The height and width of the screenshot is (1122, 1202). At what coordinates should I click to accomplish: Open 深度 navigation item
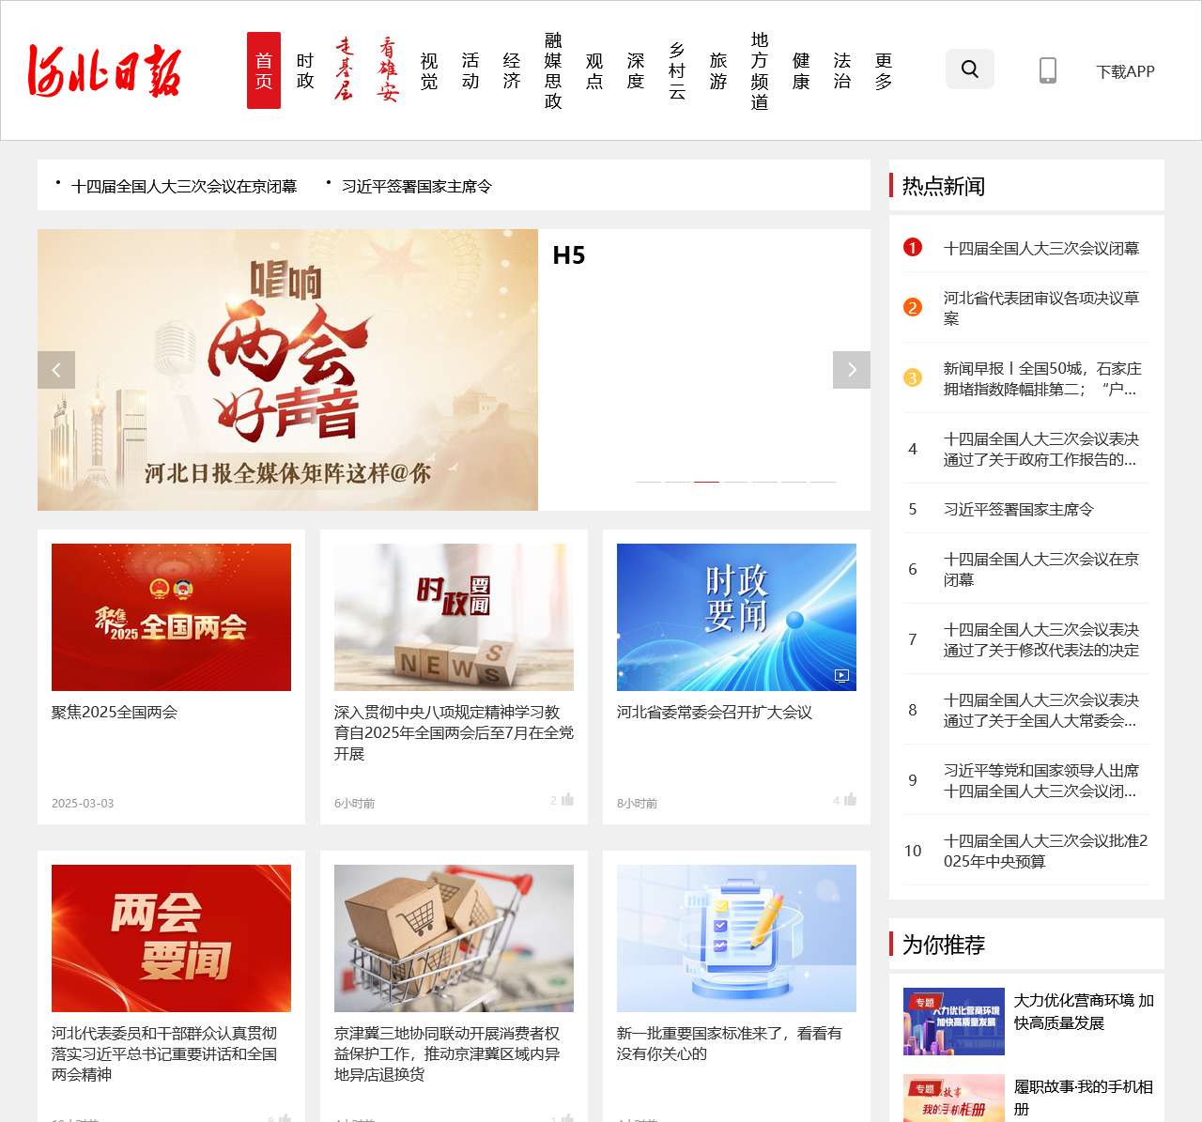click(636, 71)
